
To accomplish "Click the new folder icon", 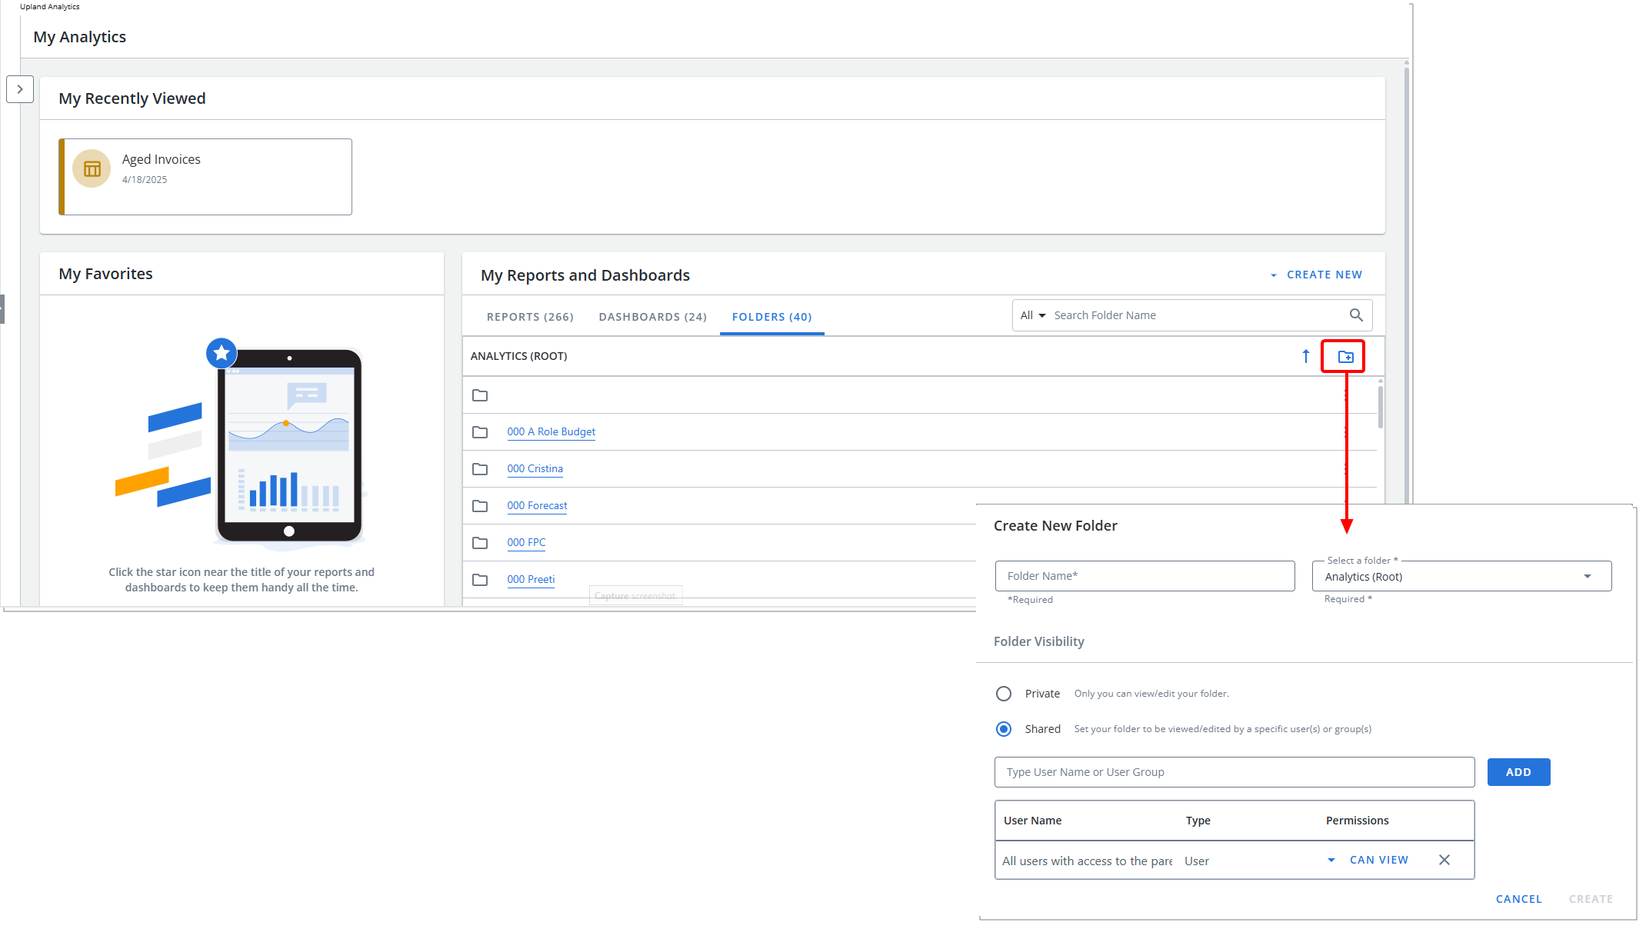I will click(x=1345, y=357).
